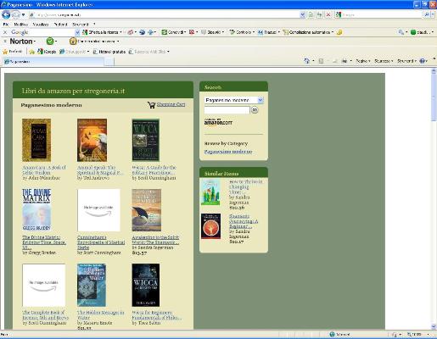This screenshot has width=437, height=339.
Task: Click the Feeds icon in command bar
Action: (321, 61)
